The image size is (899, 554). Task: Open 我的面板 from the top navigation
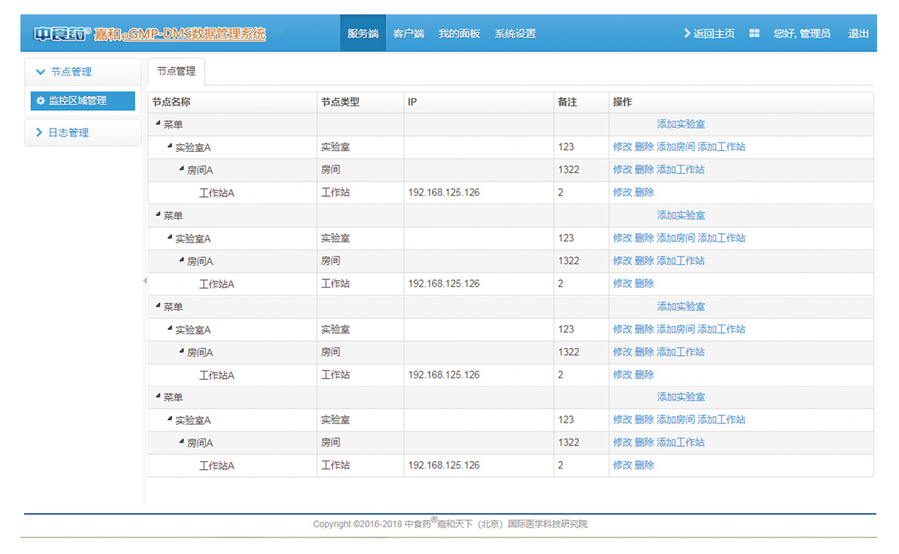click(x=459, y=34)
